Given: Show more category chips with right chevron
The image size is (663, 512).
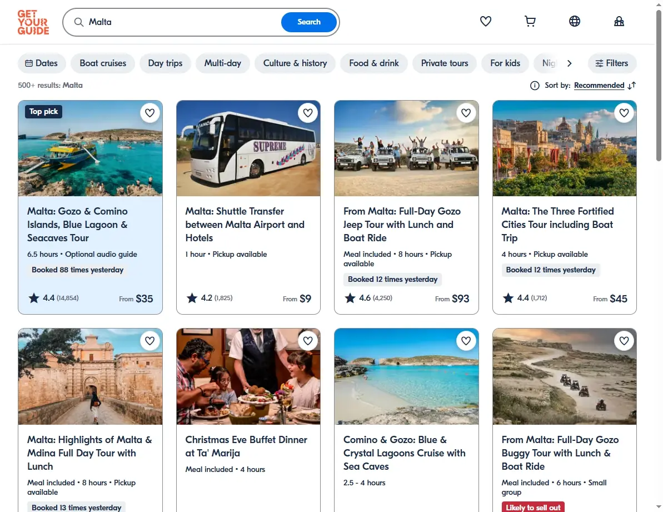Looking at the screenshot, I should click(x=569, y=63).
